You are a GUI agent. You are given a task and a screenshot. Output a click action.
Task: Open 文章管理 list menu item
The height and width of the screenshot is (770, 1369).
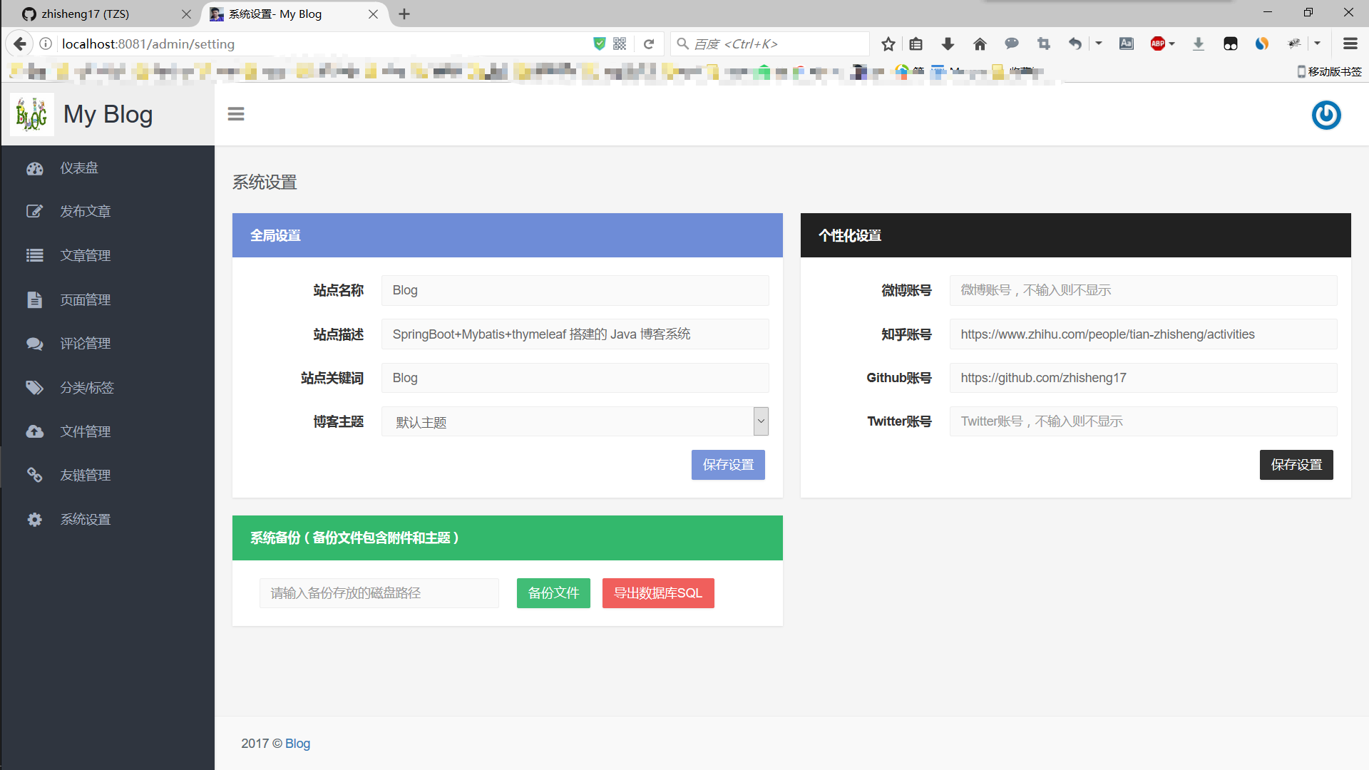pyautogui.click(x=85, y=255)
